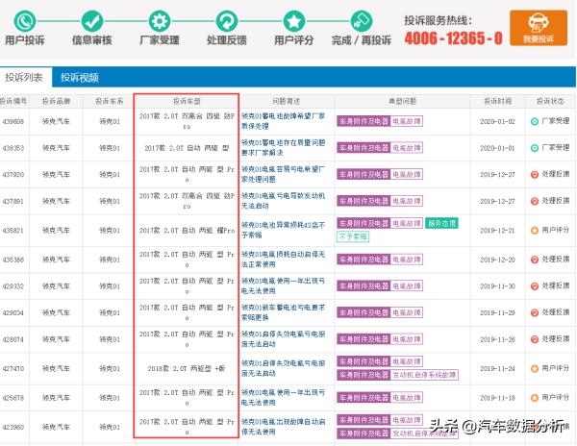577x446 pixels.
Task: Click the 厂家受理 status icon for complaint 439608
Action: (535, 121)
